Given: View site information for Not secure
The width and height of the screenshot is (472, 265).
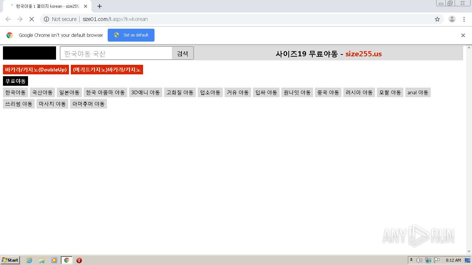Looking at the screenshot, I should (x=60, y=19).
